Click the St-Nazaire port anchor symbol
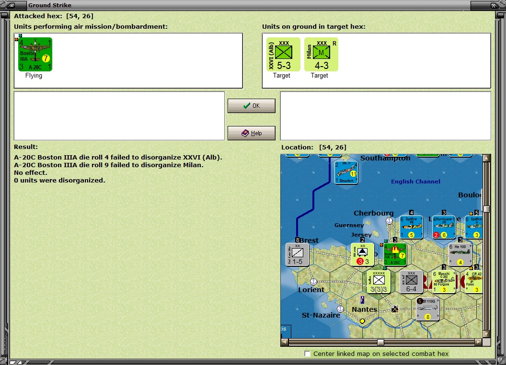 (340, 309)
